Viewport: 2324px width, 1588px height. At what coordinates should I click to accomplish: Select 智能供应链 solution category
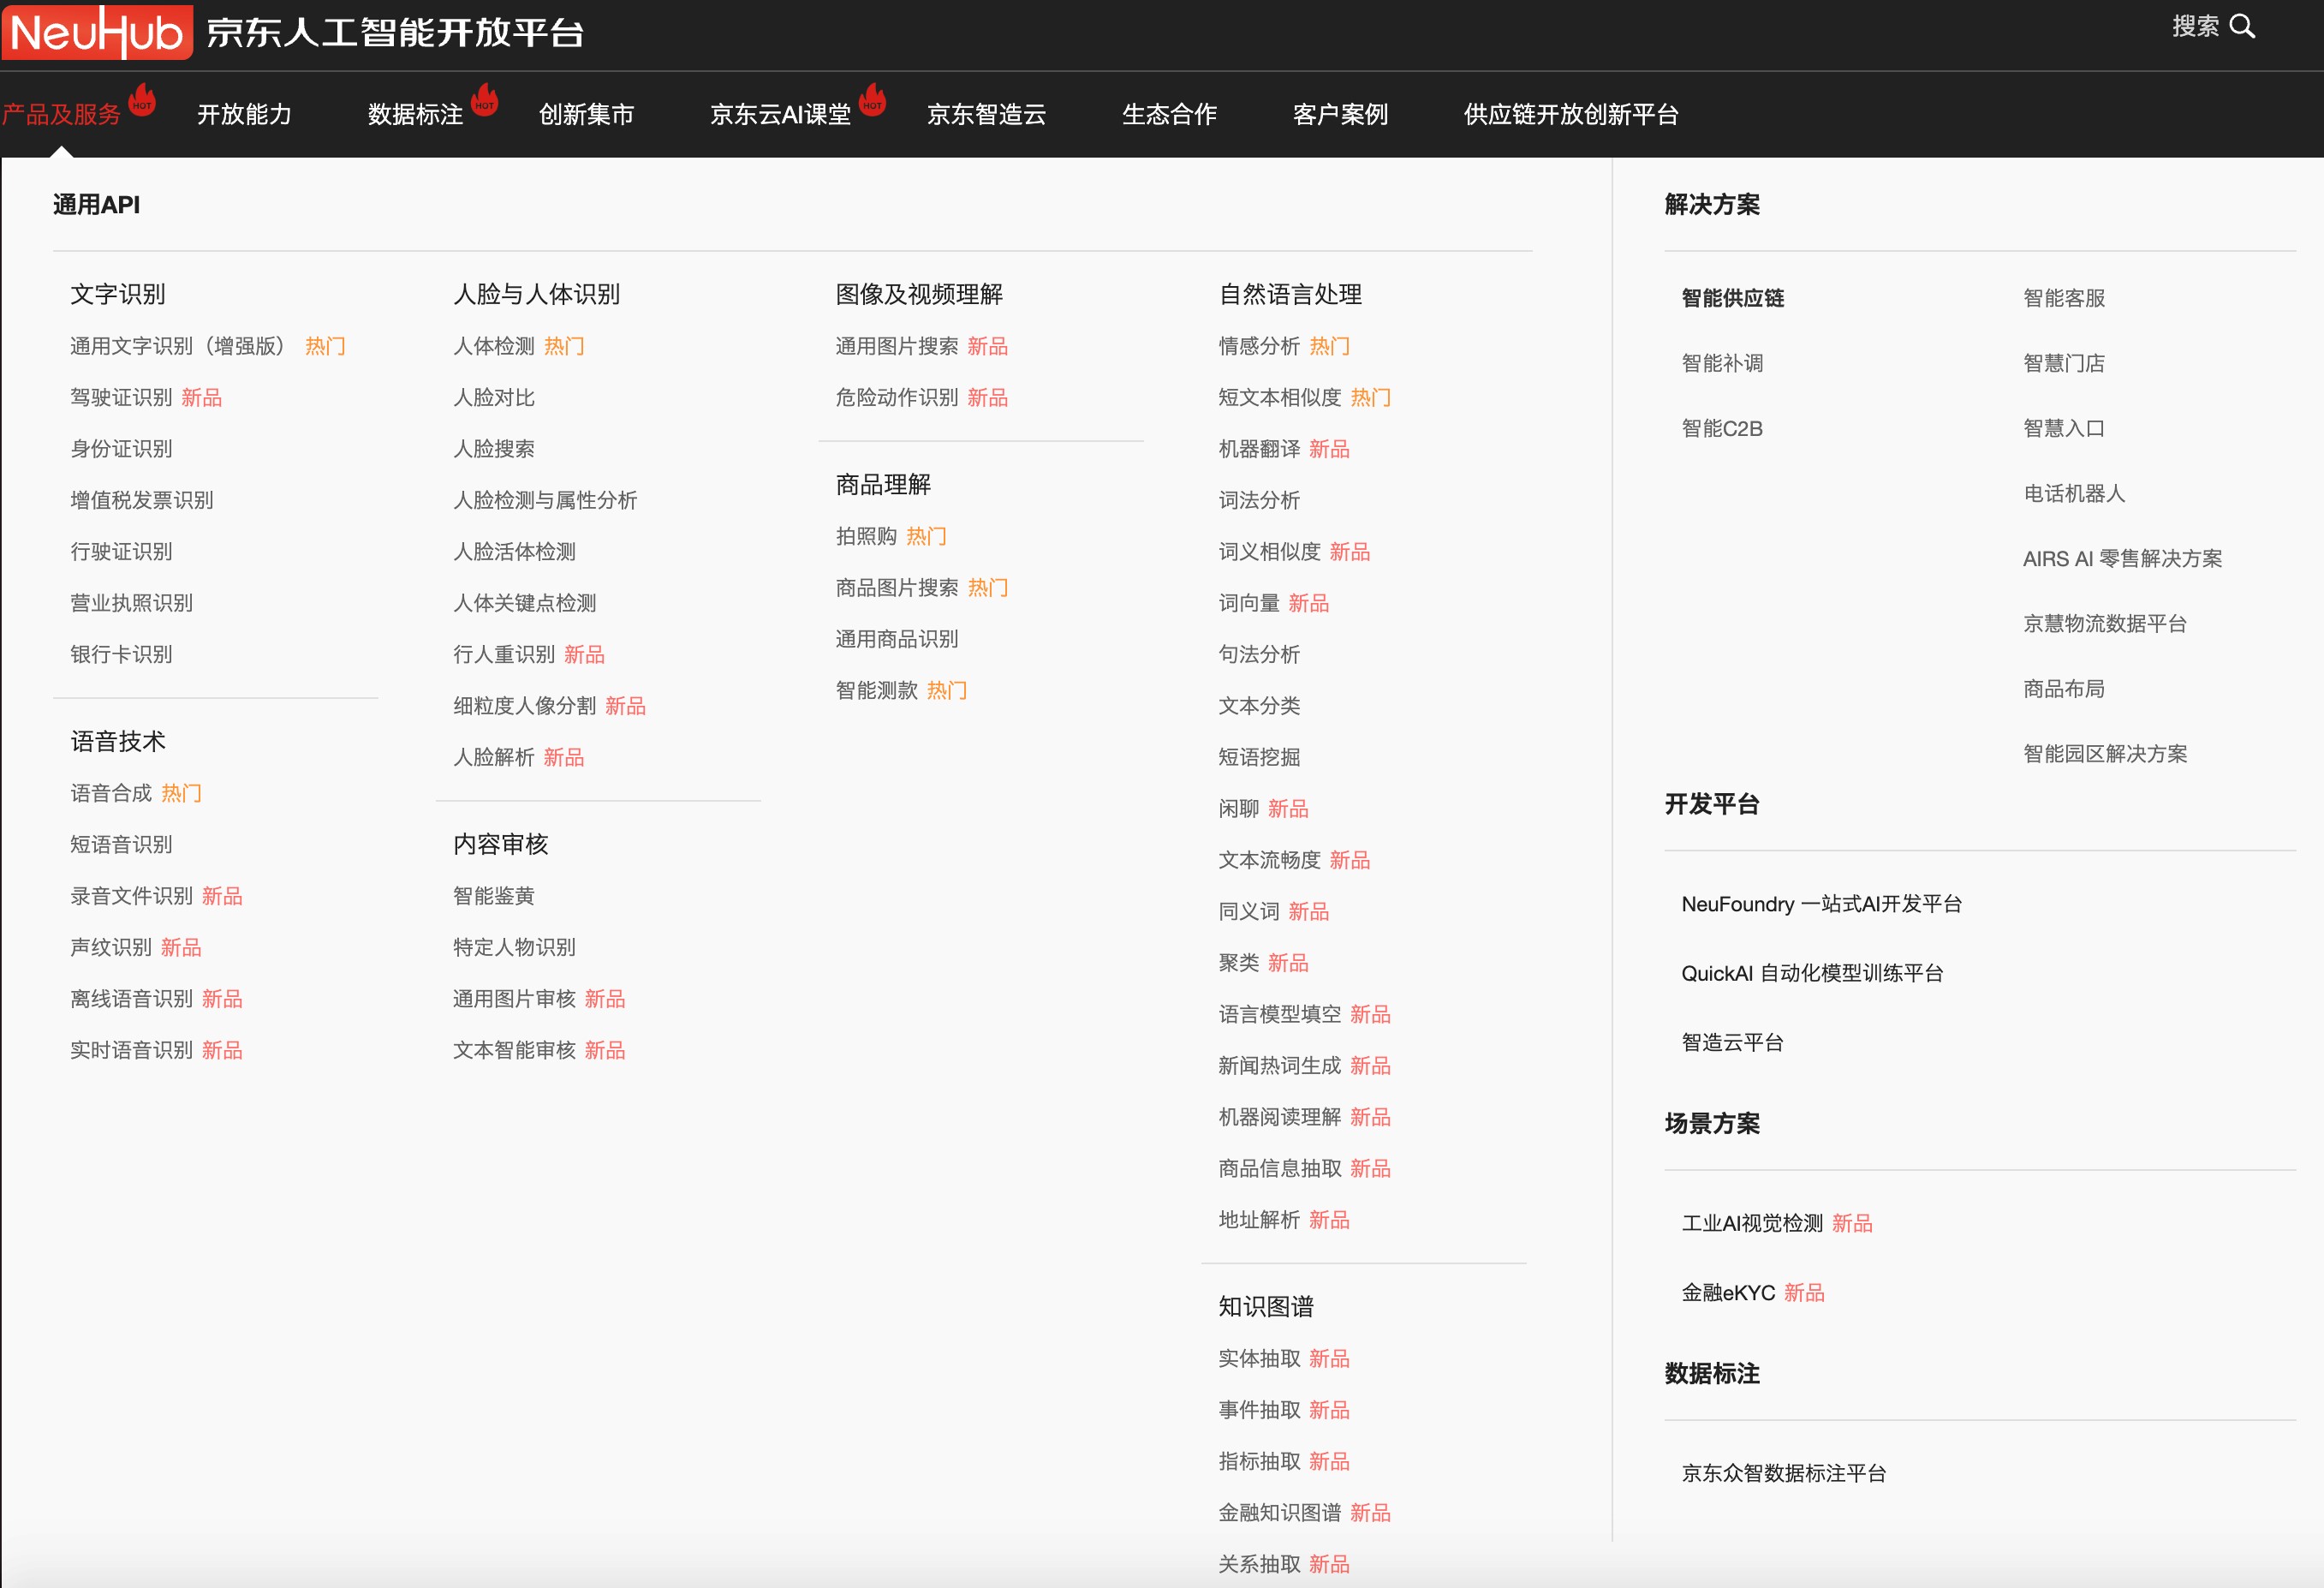tap(1733, 298)
